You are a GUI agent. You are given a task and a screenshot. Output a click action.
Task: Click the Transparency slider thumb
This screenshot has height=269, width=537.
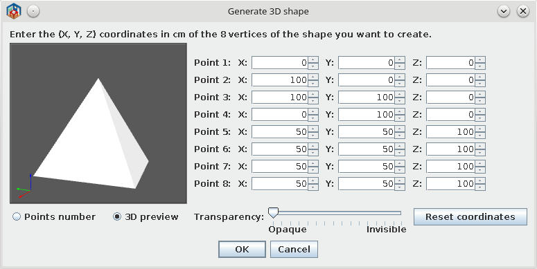[x=273, y=212]
